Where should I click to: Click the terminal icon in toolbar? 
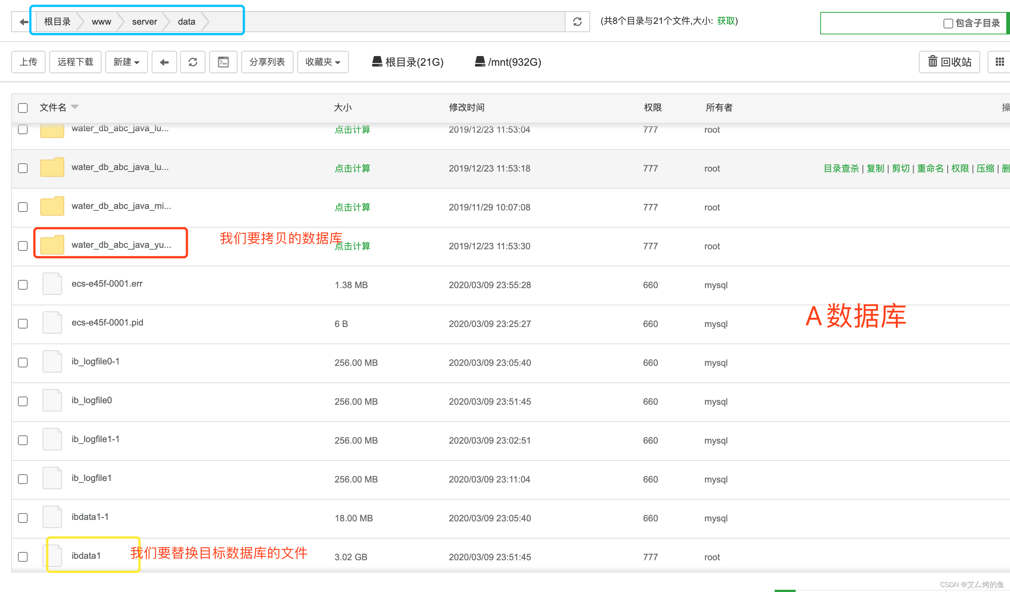click(223, 62)
